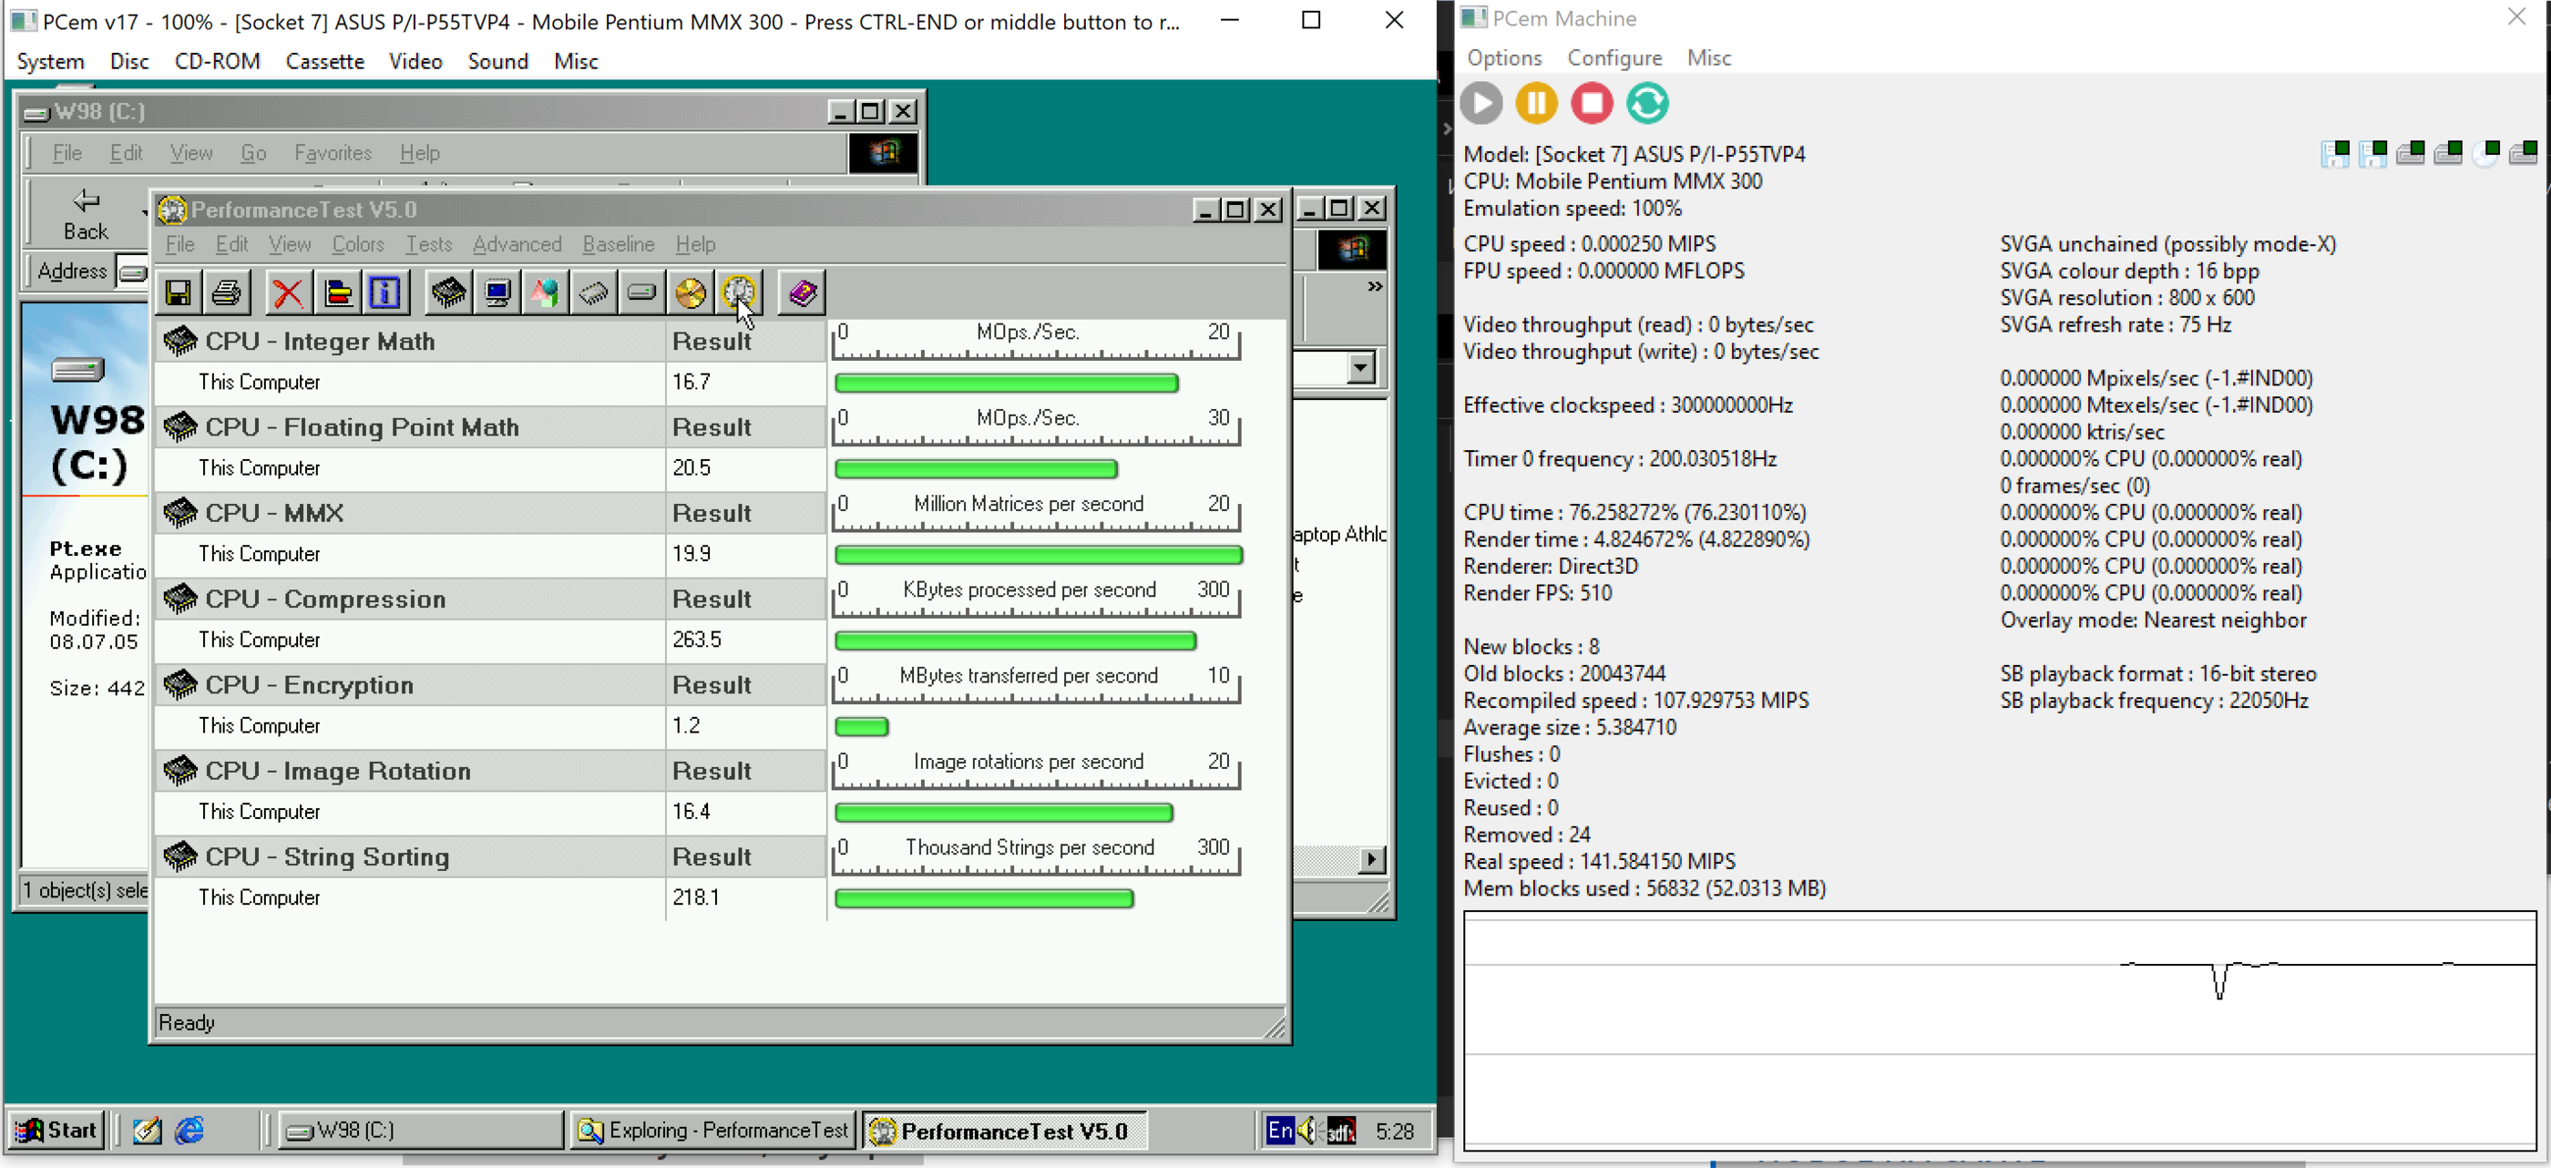This screenshot has height=1168, width=2551.
Task: Click the blue information icon in toolbar
Action: pos(384,293)
